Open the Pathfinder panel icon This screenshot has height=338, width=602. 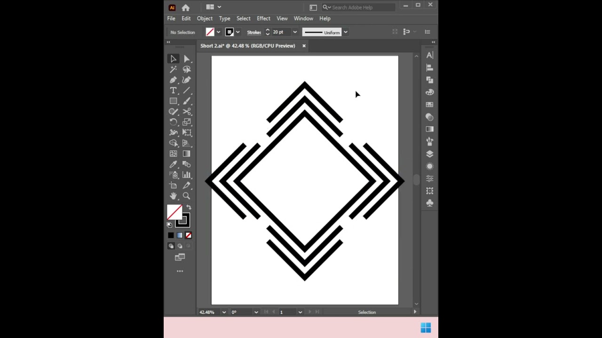coord(429,80)
